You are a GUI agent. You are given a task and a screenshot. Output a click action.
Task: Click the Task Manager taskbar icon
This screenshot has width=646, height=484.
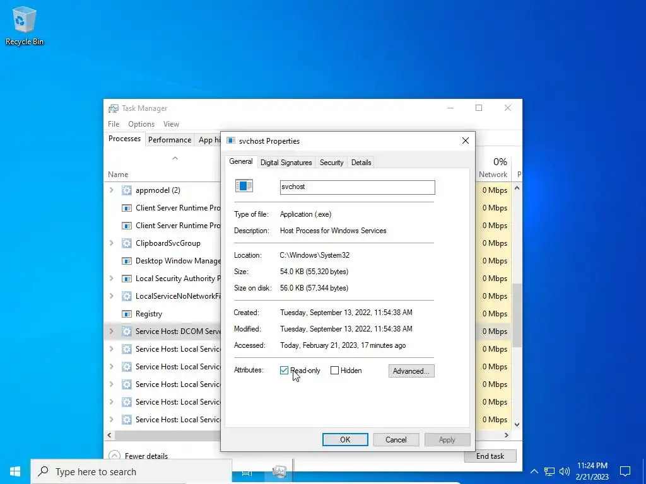[x=279, y=471]
